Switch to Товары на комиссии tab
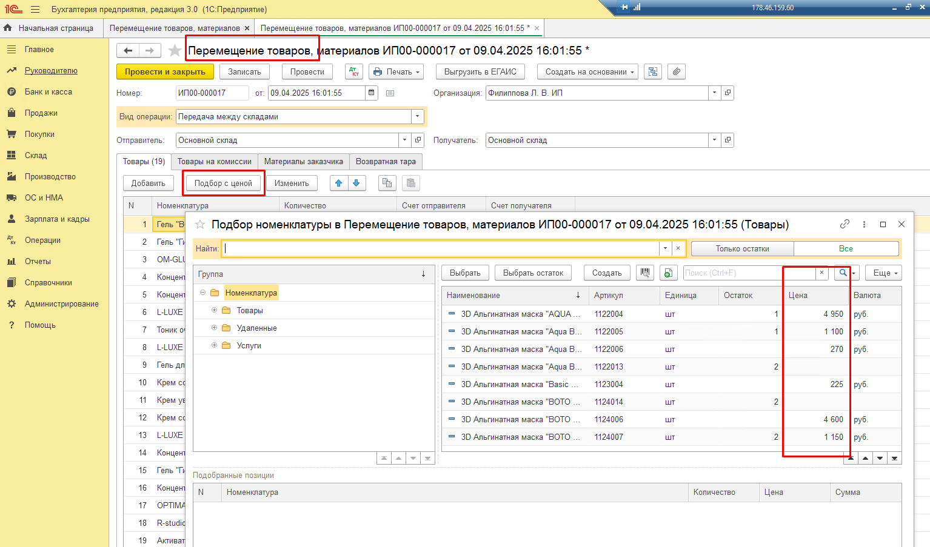This screenshot has width=930, height=547. [x=214, y=162]
